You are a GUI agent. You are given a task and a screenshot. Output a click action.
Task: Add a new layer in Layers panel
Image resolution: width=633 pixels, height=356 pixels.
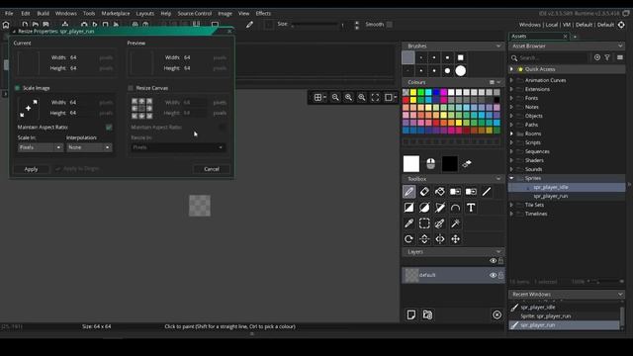(x=411, y=314)
